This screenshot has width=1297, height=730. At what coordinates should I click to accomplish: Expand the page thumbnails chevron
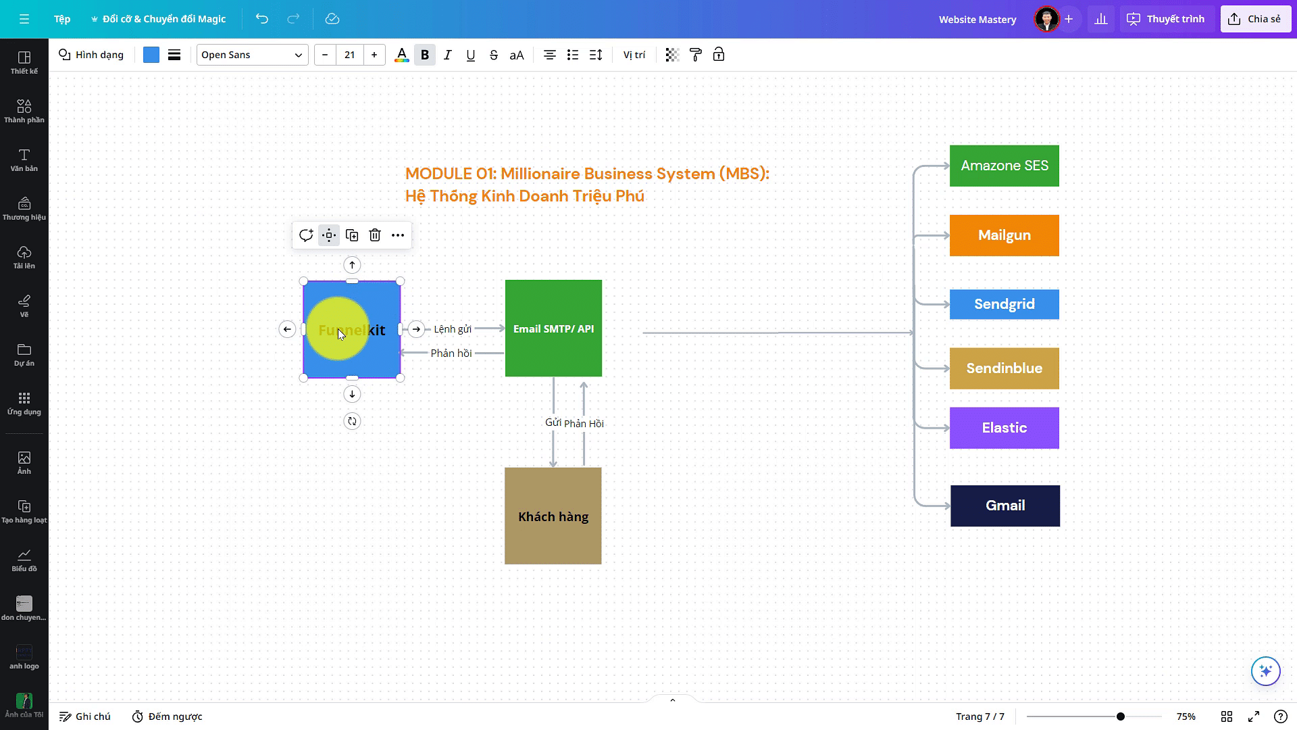(673, 700)
